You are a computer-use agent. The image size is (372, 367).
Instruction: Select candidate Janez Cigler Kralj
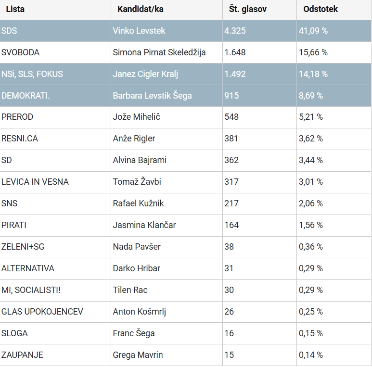pyautogui.click(x=146, y=74)
